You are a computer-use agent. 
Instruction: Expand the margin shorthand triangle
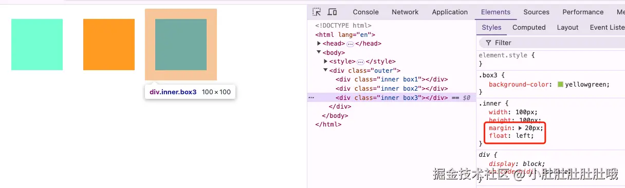(520, 128)
